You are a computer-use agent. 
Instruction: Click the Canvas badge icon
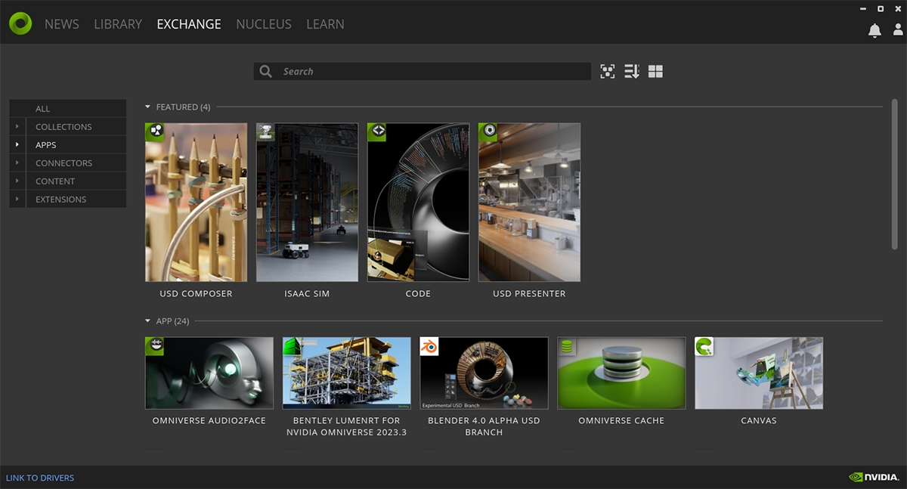point(704,346)
